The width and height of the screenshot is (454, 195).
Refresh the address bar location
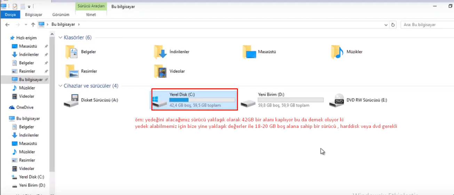tap(393, 25)
